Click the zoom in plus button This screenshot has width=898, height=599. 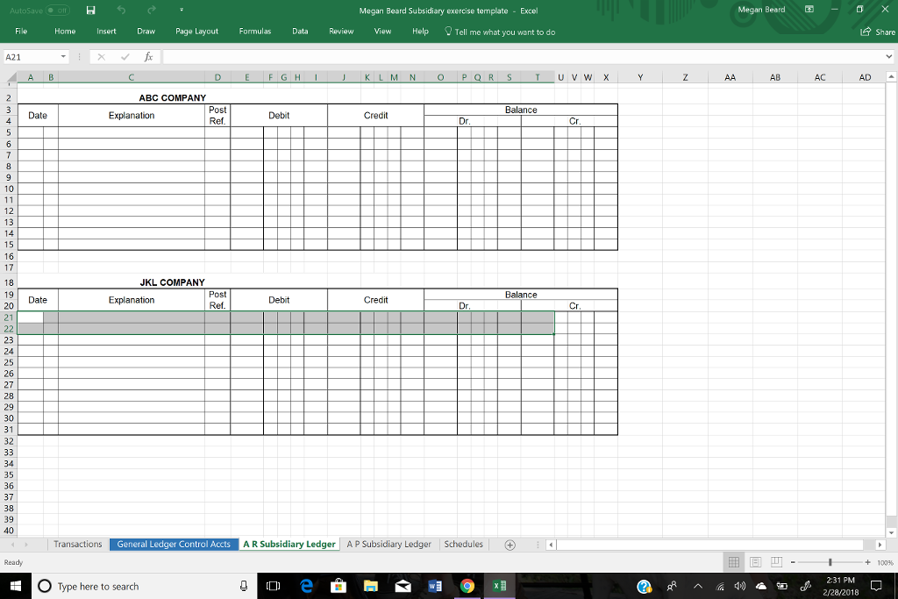tap(867, 562)
